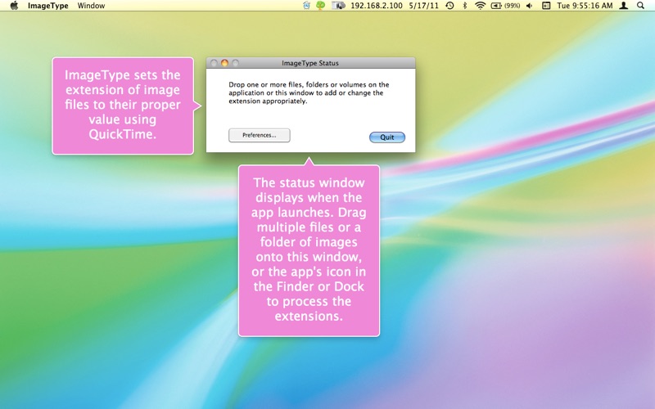Screen dimensions: 655x409
Task: Open the user account menu icon
Action: coord(624,6)
